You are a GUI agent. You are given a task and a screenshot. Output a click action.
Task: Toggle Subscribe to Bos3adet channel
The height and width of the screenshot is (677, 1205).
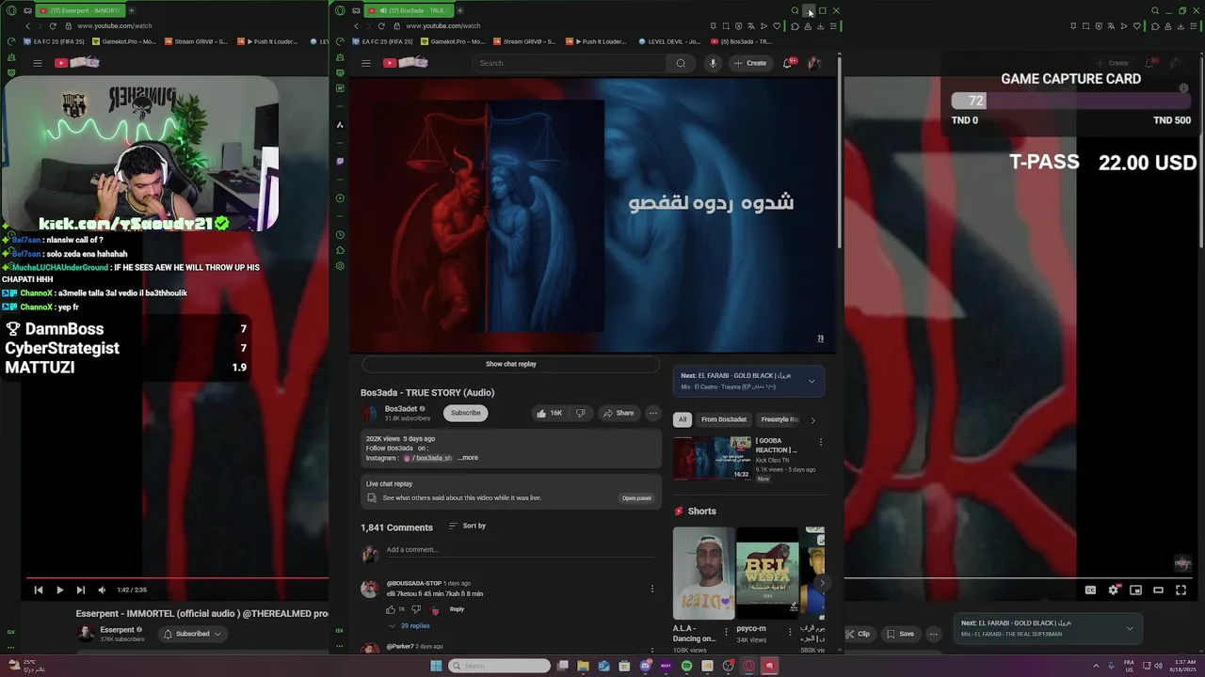pyautogui.click(x=465, y=413)
